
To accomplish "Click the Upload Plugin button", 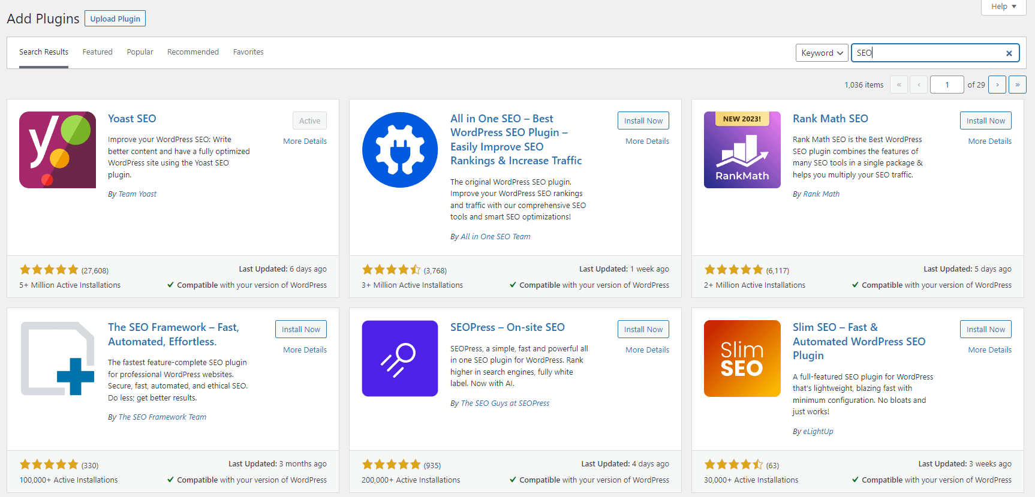I will tap(115, 19).
